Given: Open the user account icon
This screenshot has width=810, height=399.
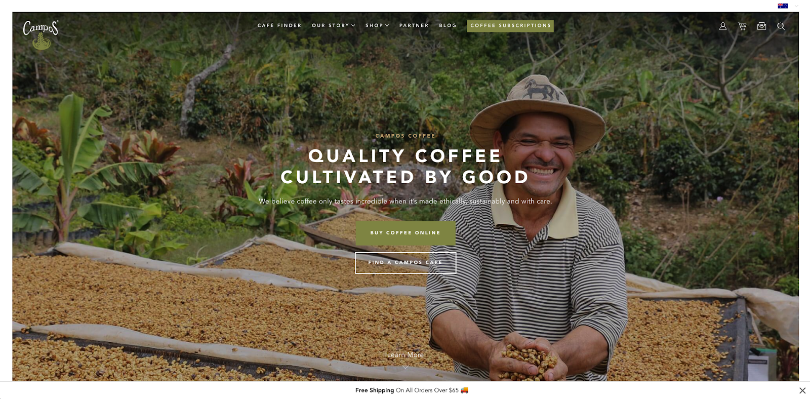Looking at the screenshot, I should tap(723, 26).
